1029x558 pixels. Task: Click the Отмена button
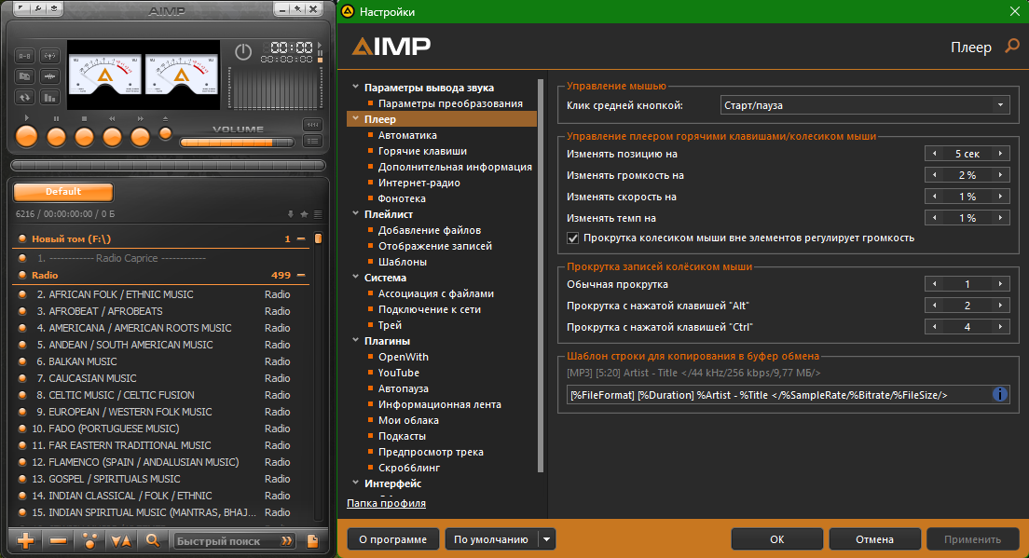(x=874, y=539)
